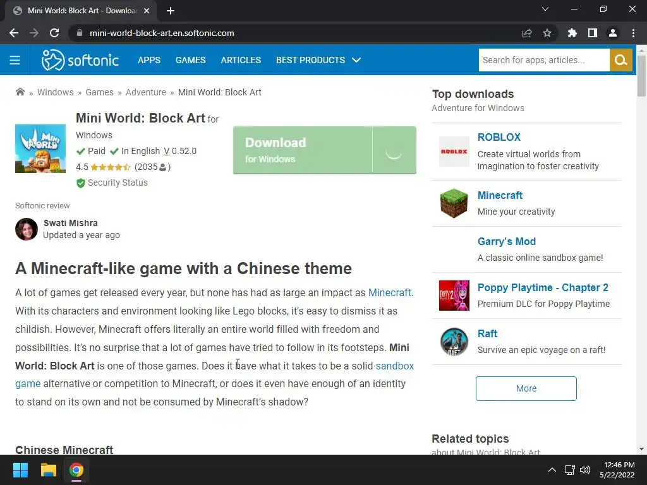Viewport: 647px width, 485px height.
Task: Show hidden tray icons chevron
Action: [552, 470]
